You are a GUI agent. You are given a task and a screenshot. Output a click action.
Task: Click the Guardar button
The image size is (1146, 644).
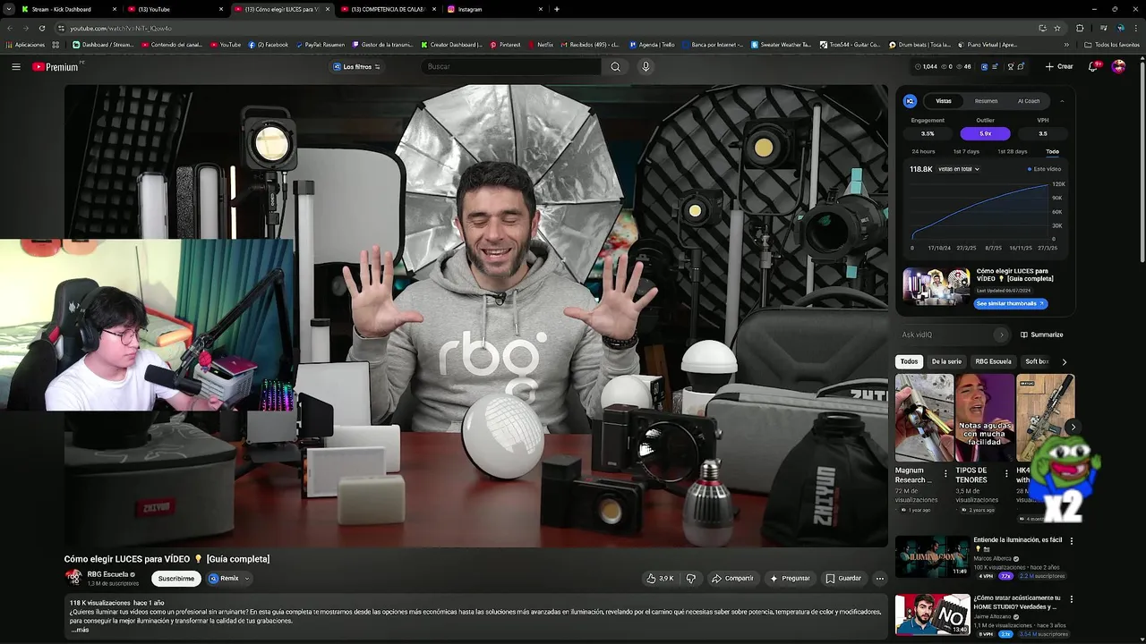pyautogui.click(x=843, y=579)
